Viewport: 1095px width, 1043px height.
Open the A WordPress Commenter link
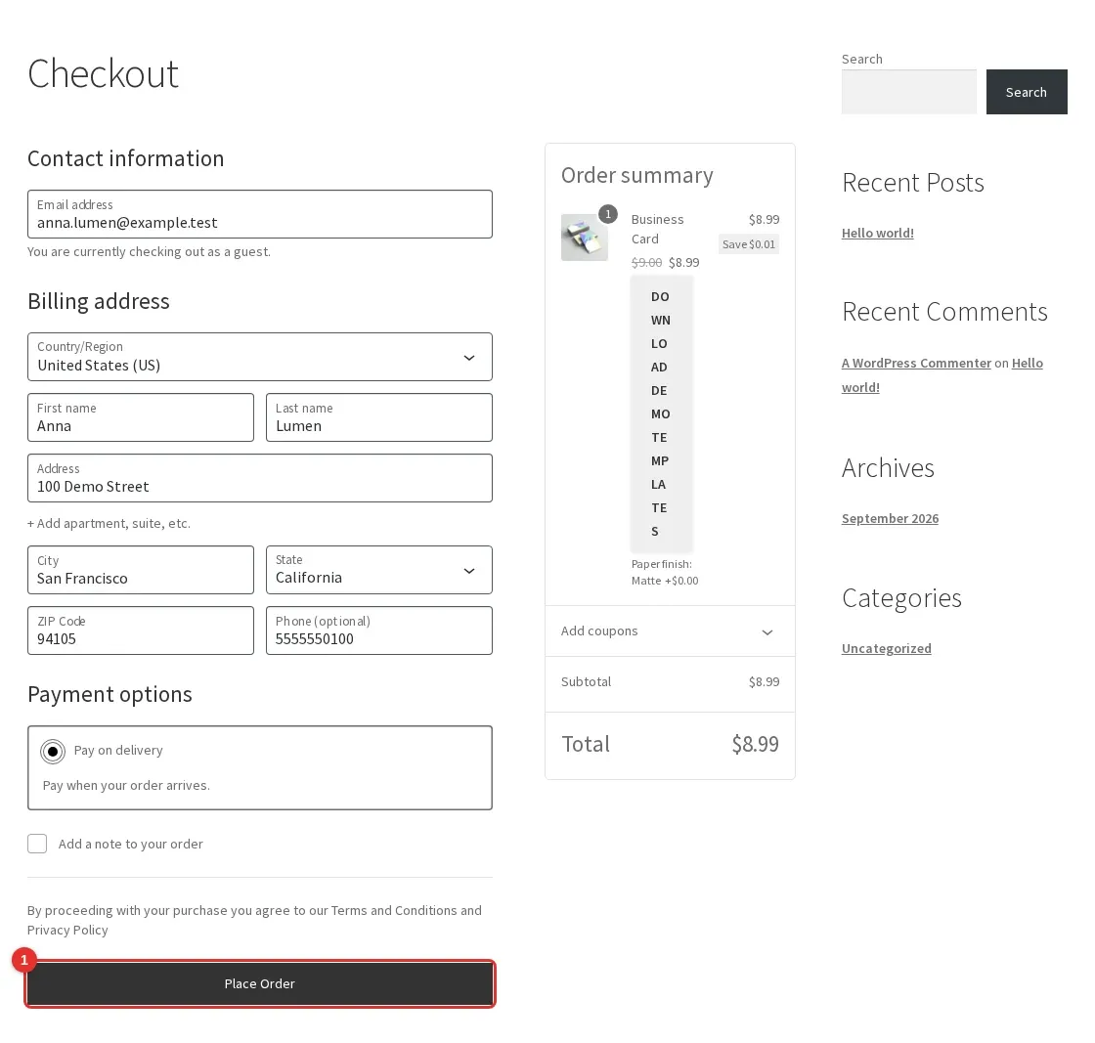pyautogui.click(x=916, y=363)
